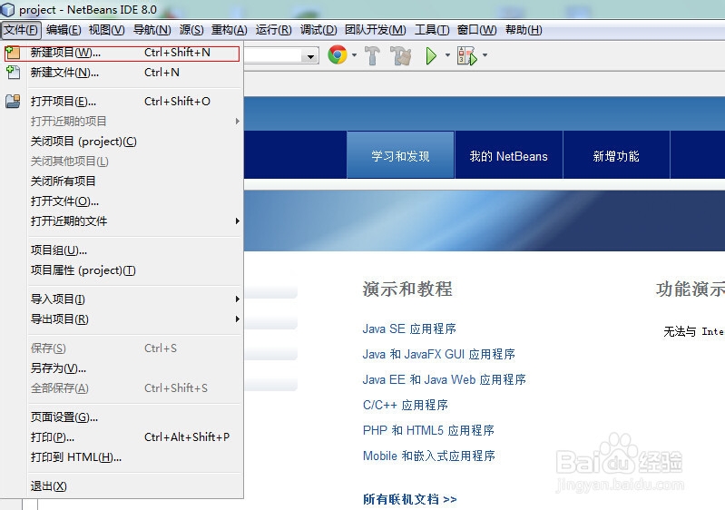Choose 打印(P)... menu entry
725x510 pixels.
coord(122,436)
